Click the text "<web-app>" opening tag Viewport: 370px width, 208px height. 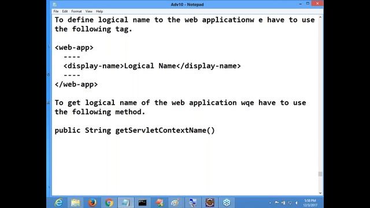coord(74,47)
